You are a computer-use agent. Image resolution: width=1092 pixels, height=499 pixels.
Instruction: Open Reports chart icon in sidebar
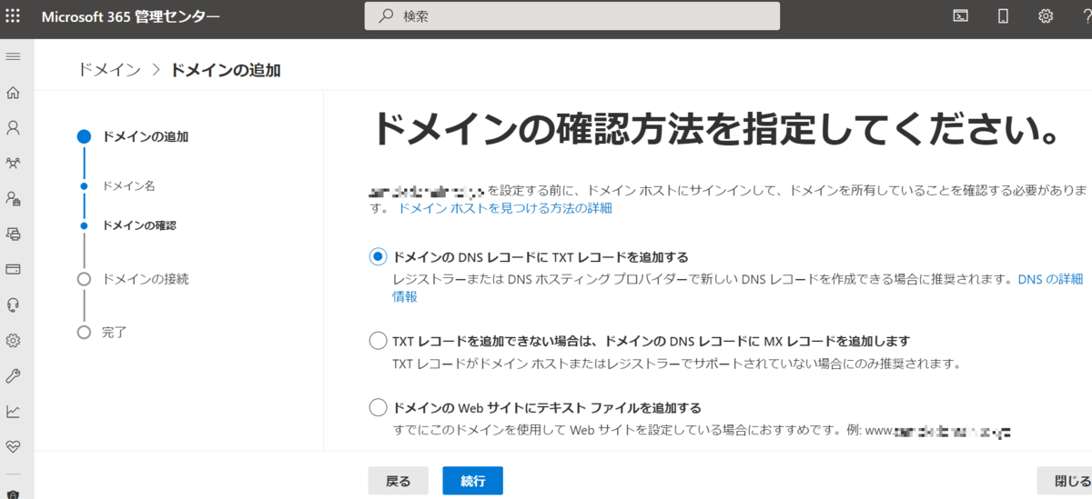pos(14,411)
